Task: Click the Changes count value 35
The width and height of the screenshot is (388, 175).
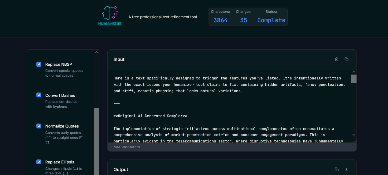Action: (x=244, y=20)
